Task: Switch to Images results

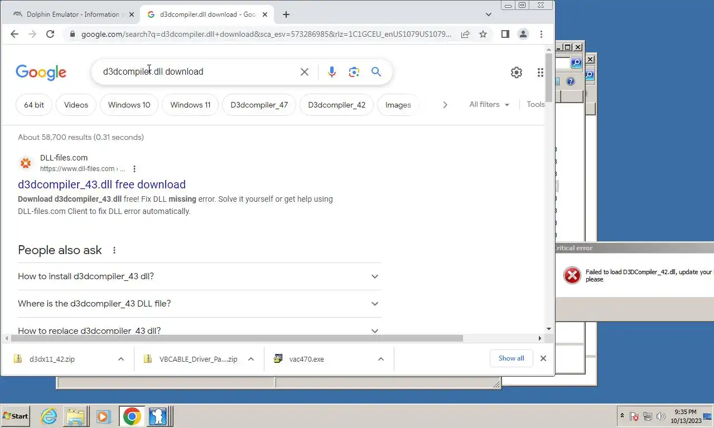Action: click(398, 105)
